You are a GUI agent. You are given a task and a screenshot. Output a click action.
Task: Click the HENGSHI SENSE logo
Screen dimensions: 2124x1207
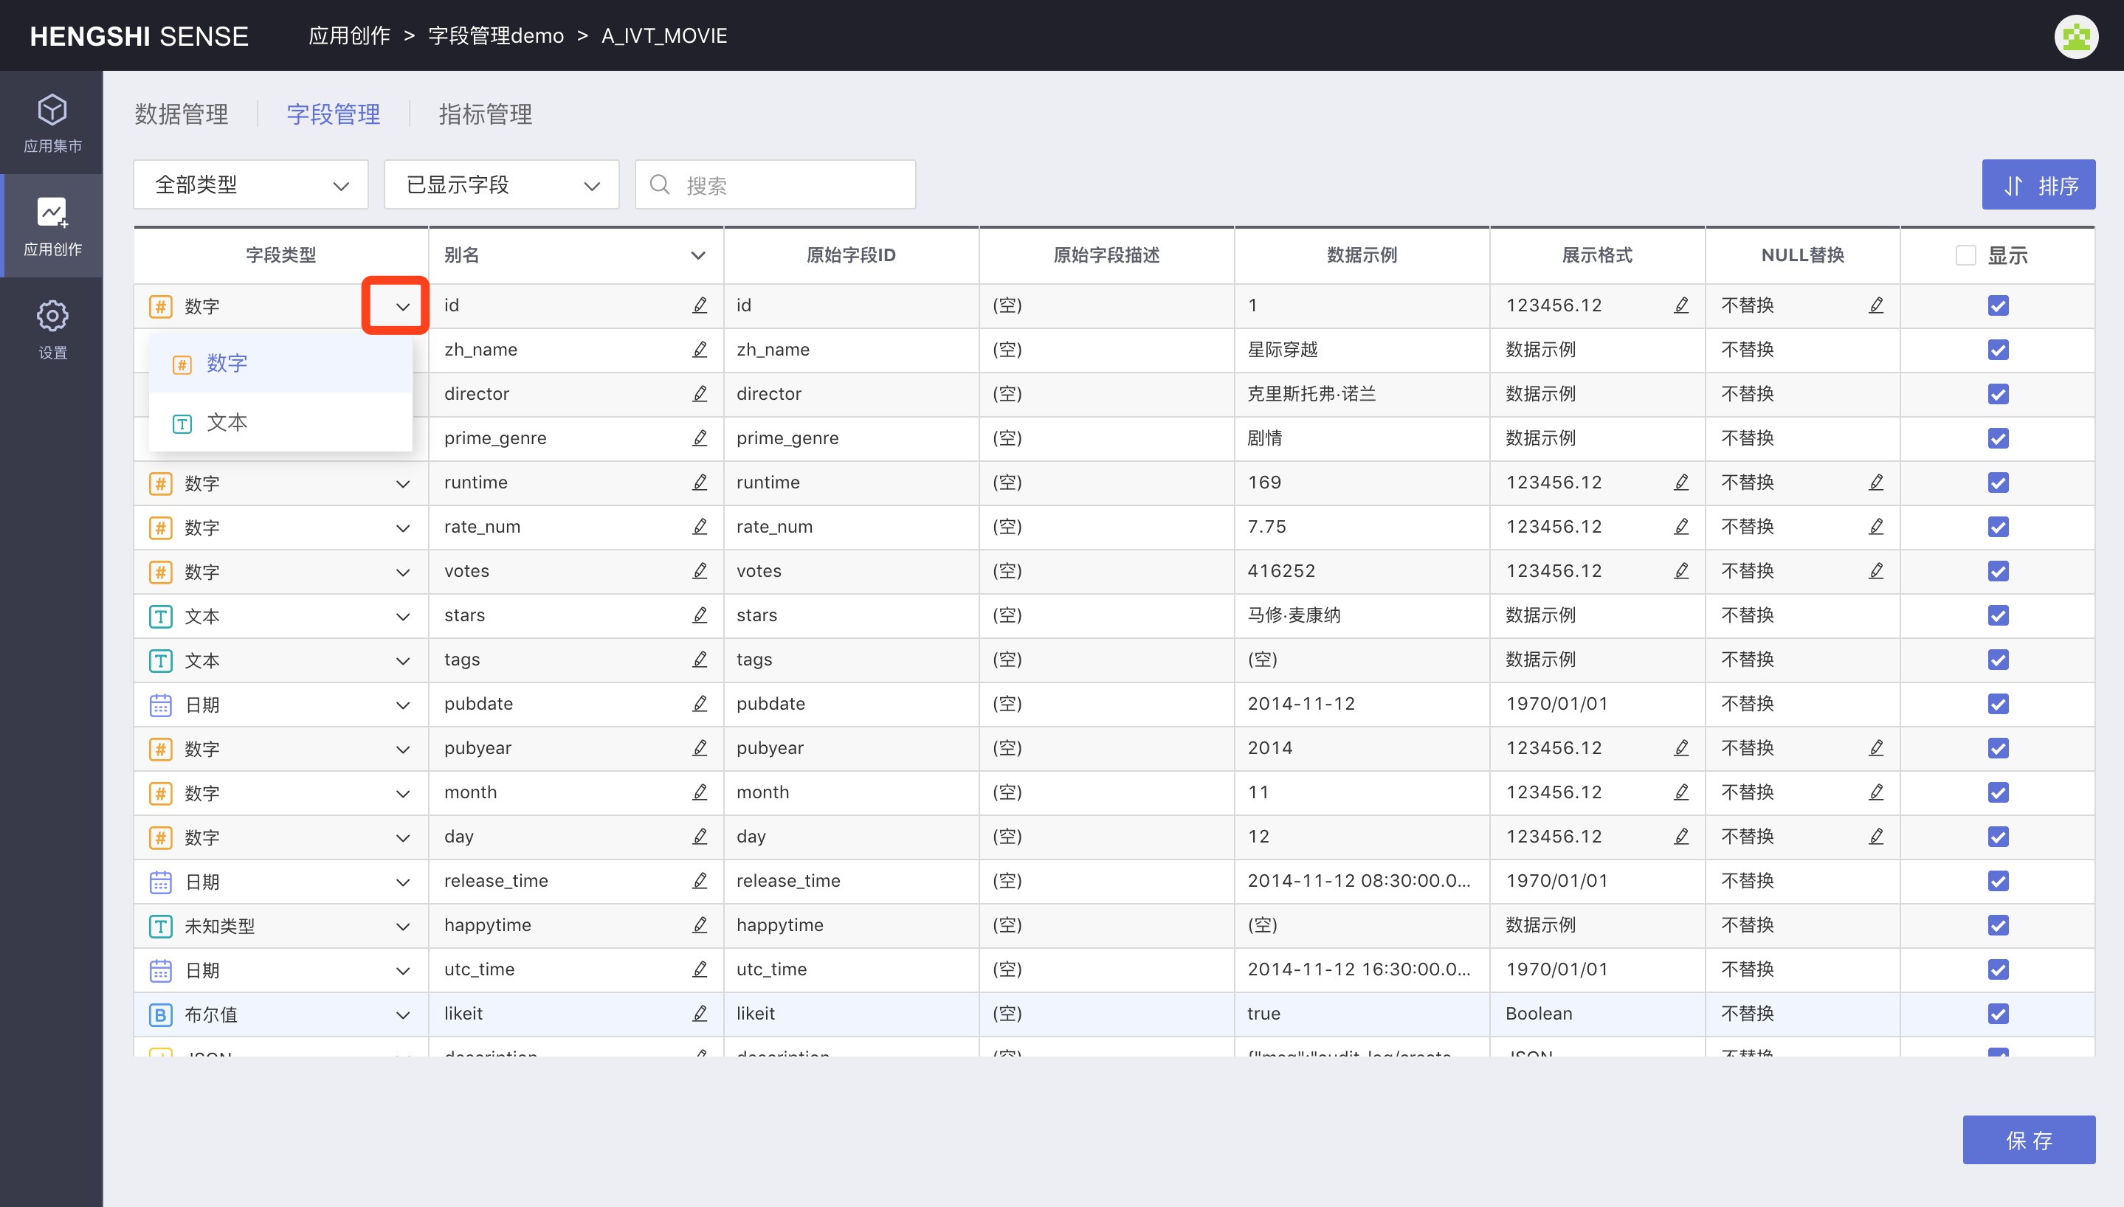[x=139, y=35]
